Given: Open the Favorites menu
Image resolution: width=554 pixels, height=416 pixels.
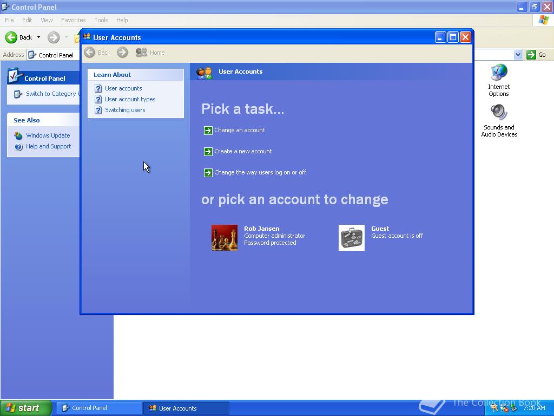Looking at the screenshot, I should 73,19.
